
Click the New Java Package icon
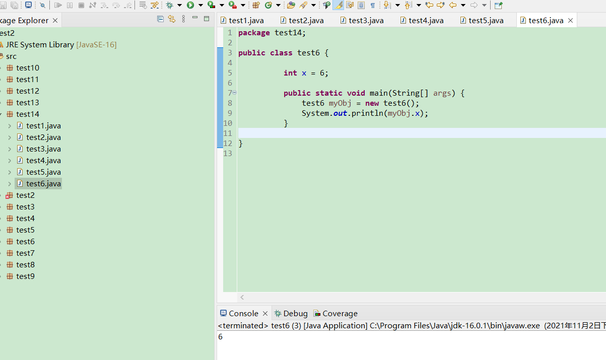pyautogui.click(x=256, y=5)
